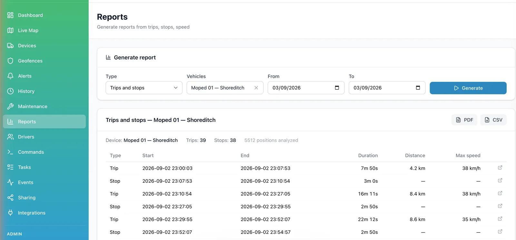Click the 16m 11s duration cell
516x240 pixels.
click(368, 194)
